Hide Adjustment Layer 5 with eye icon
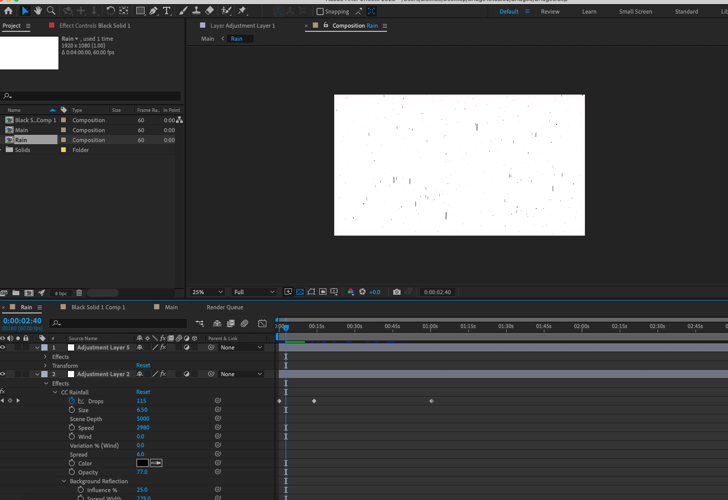 tap(3, 347)
